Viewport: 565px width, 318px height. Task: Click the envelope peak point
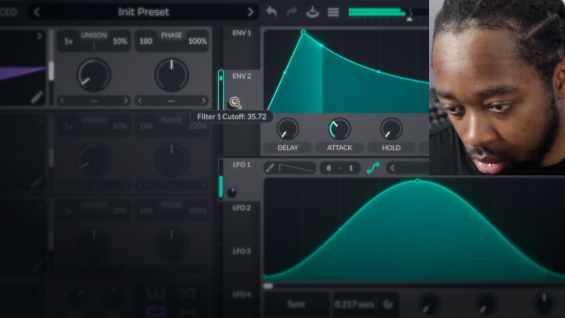coord(303,32)
